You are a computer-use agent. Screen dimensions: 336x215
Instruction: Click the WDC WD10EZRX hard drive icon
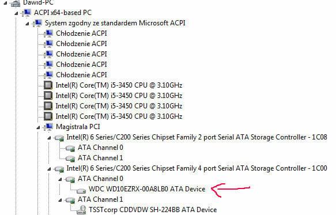tap(81, 190)
